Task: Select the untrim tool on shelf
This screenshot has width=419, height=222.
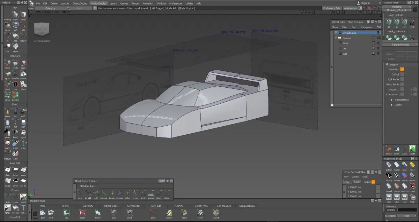Action: 82,213
